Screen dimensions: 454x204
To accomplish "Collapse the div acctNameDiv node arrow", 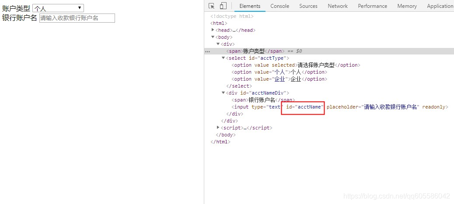I will (223, 92).
